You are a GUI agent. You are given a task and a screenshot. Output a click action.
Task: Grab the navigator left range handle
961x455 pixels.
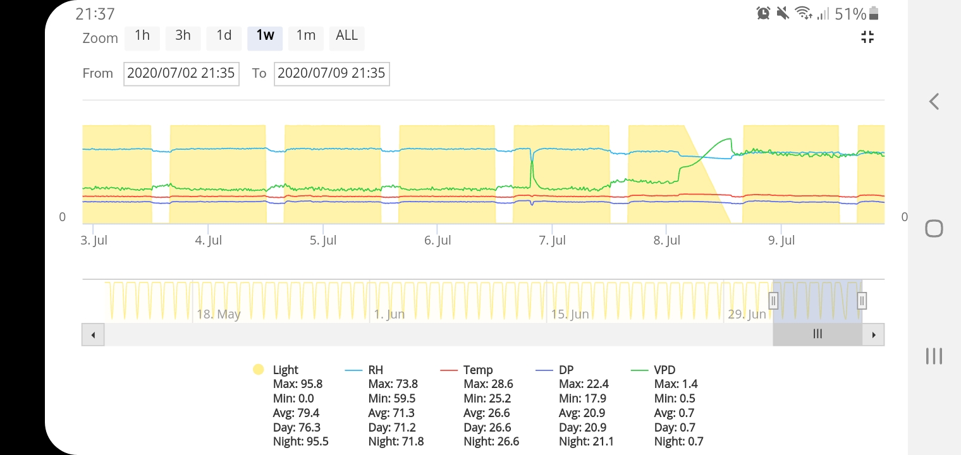click(773, 300)
